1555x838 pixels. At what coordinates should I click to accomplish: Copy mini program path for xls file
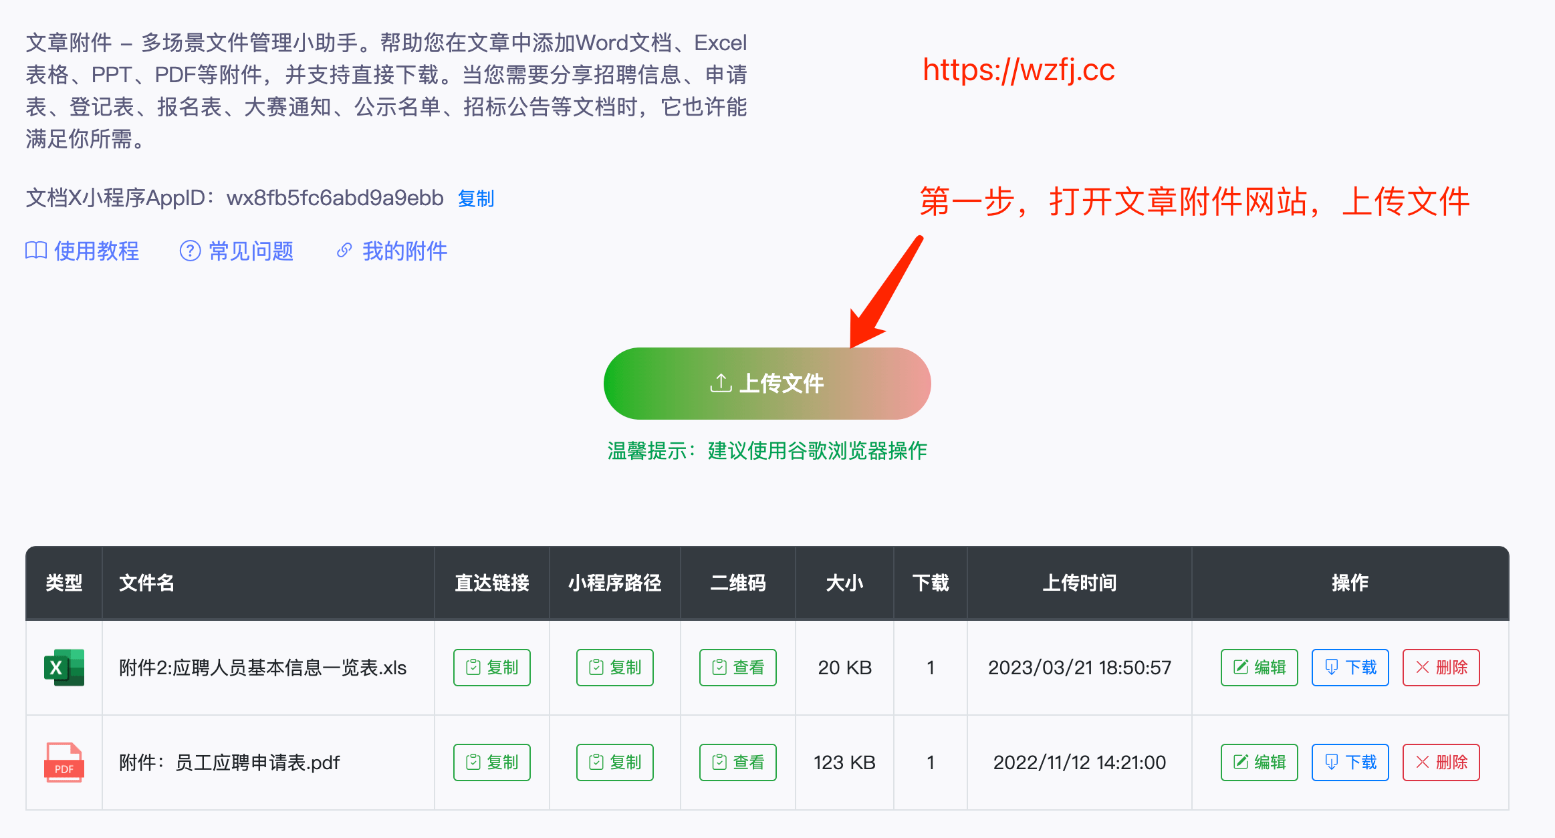(615, 668)
